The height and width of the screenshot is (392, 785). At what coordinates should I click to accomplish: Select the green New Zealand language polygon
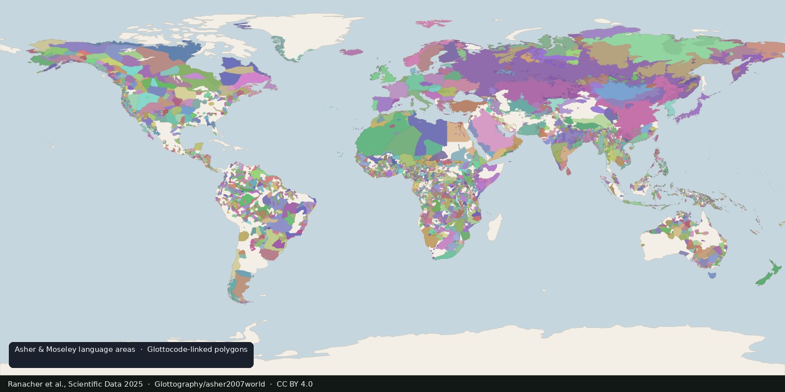coord(768,273)
